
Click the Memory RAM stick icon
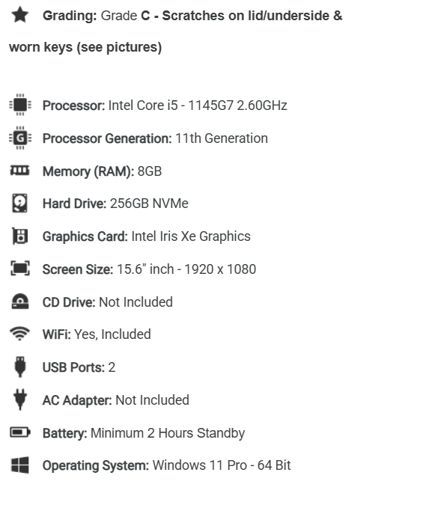[19, 171]
